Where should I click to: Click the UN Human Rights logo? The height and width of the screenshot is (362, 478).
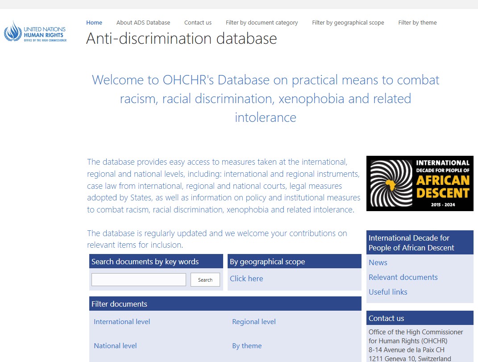pyautogui.click(x=35, y=32)
